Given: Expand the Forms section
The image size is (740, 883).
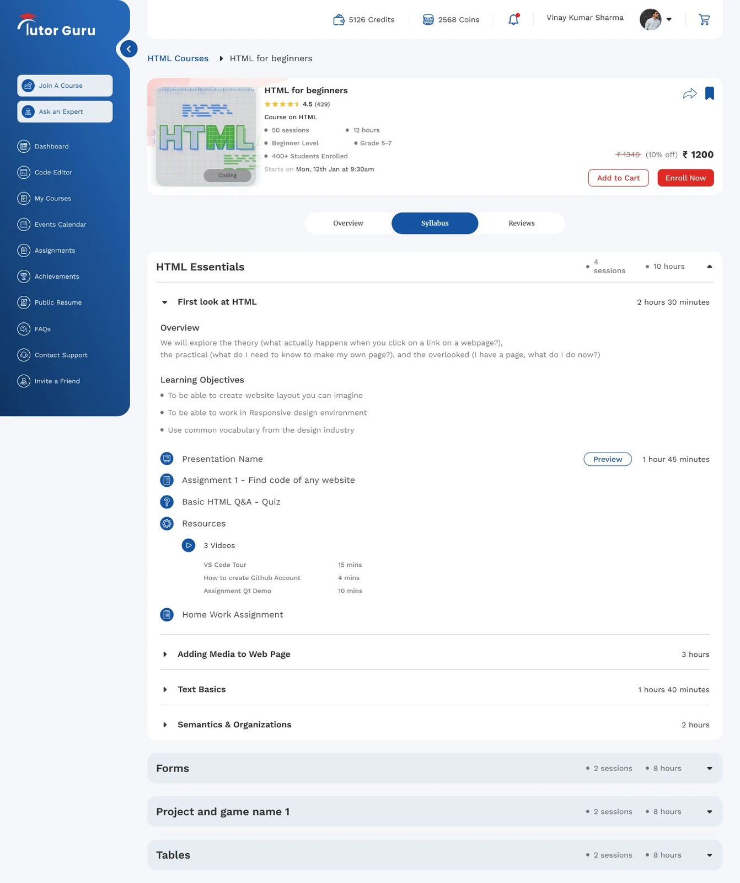Looking at the screenshot, I should pyautogui.click(x=710, y=769).
